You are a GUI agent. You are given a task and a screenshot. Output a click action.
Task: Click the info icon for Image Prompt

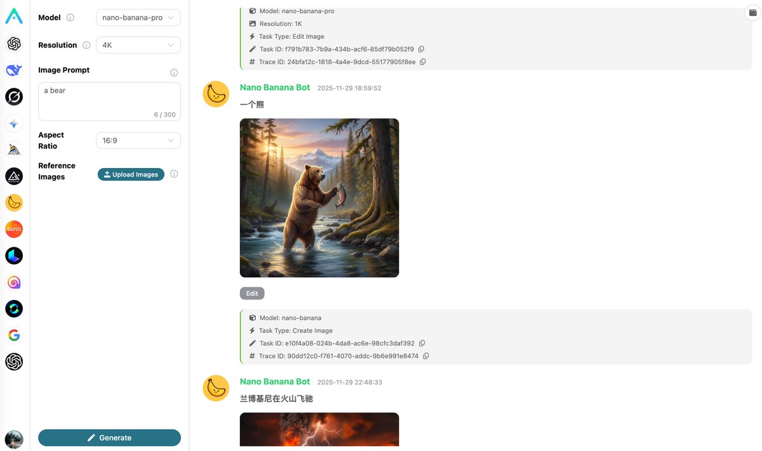click(x=174, y=72)
